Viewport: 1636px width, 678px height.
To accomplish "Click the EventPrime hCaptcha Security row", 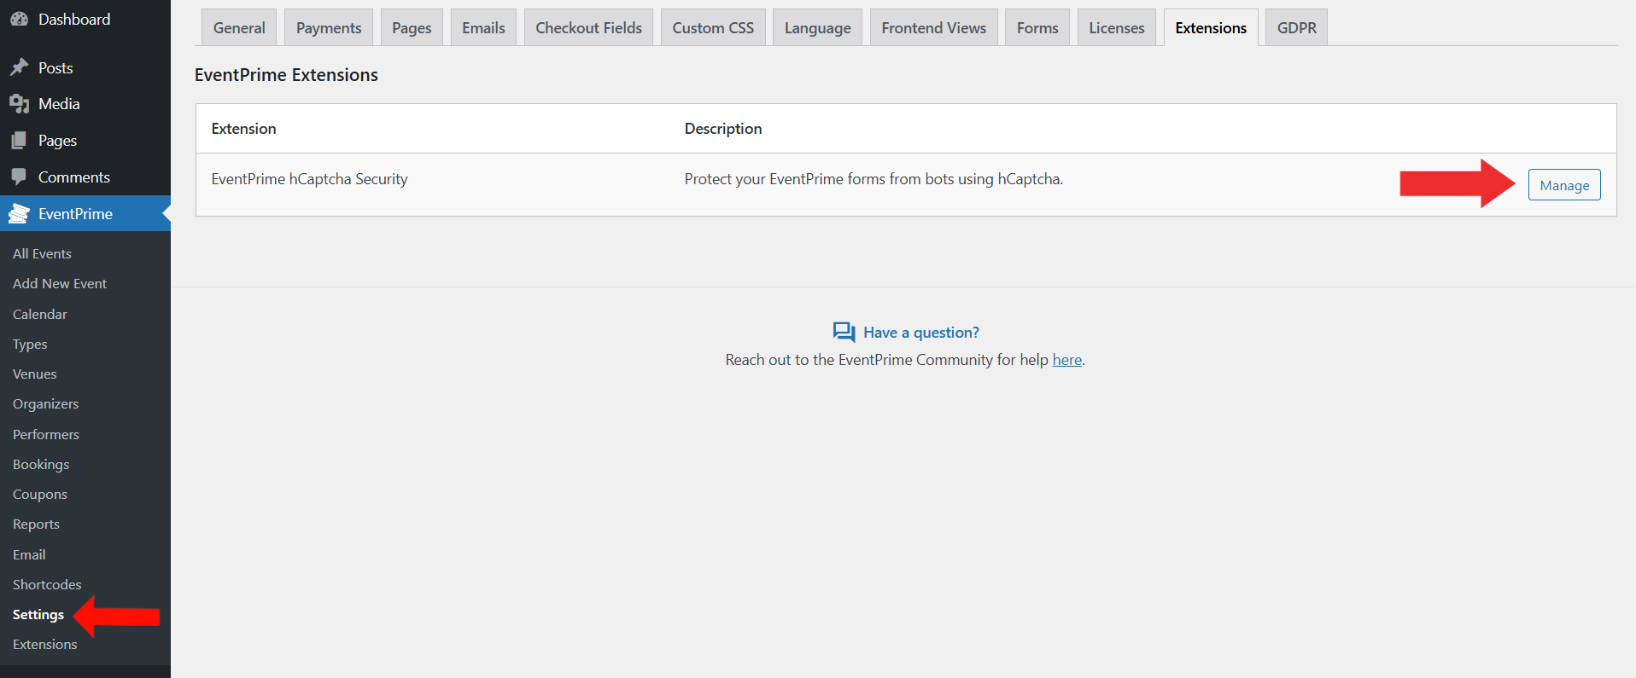I will pos(309,179).
